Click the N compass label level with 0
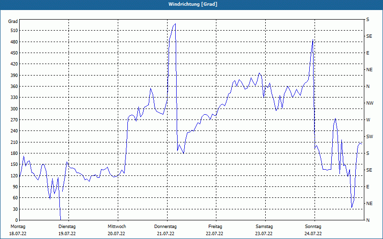 point(368,220)
